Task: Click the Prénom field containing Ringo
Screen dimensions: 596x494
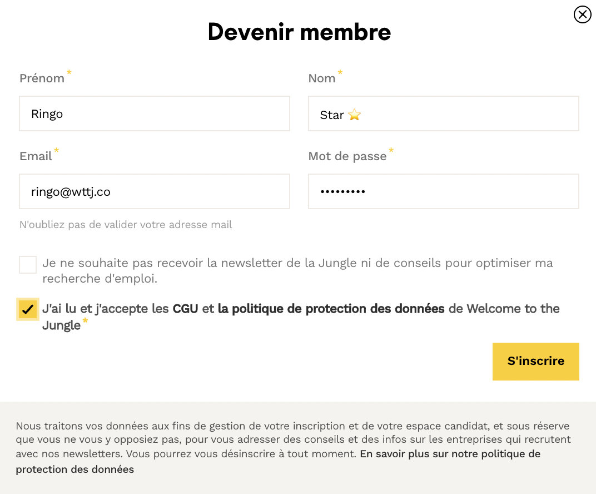Action: pyautogui.click(x=154, y=114)
